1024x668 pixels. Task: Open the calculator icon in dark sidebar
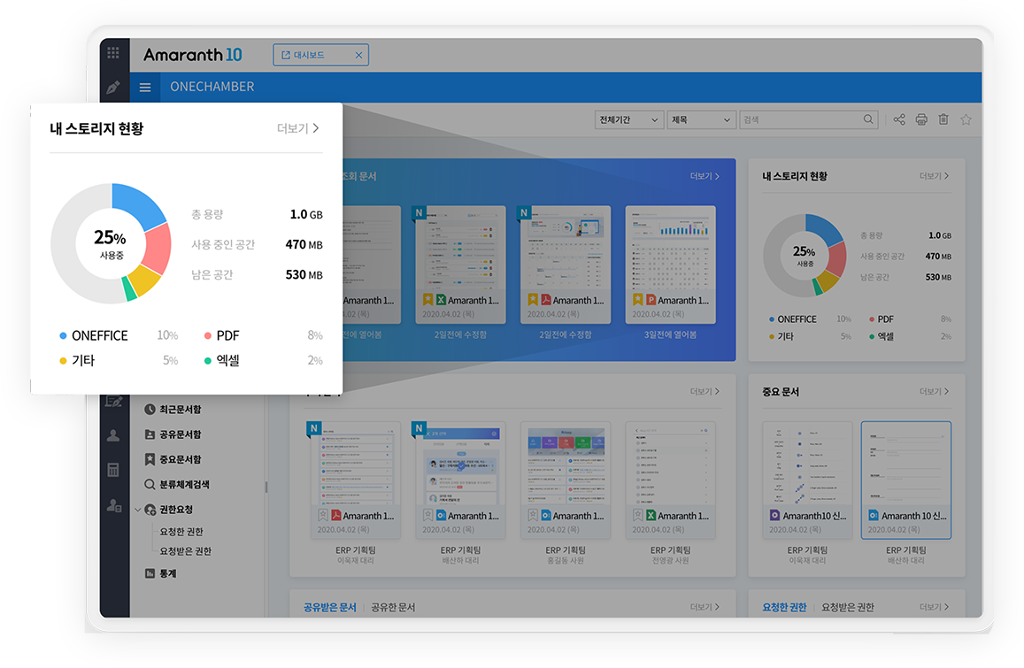113,470
